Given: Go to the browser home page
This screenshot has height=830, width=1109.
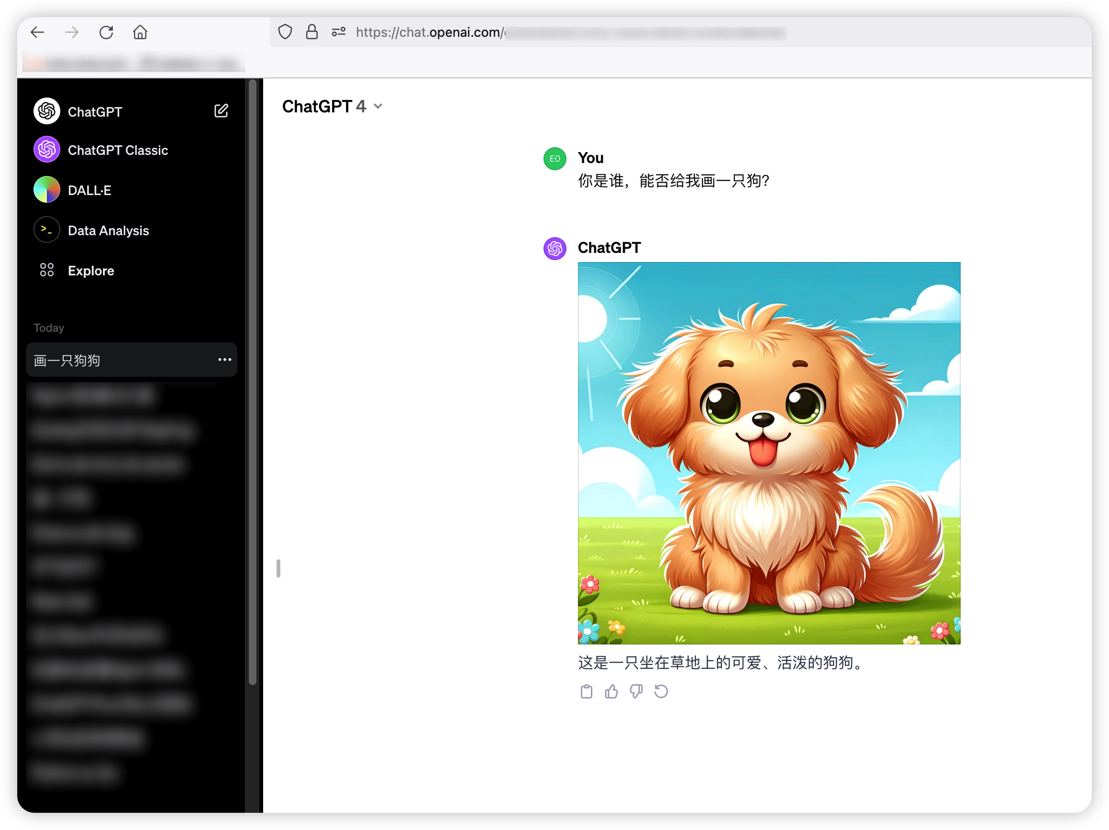Looking at the screenshot, I should point(140,33).
